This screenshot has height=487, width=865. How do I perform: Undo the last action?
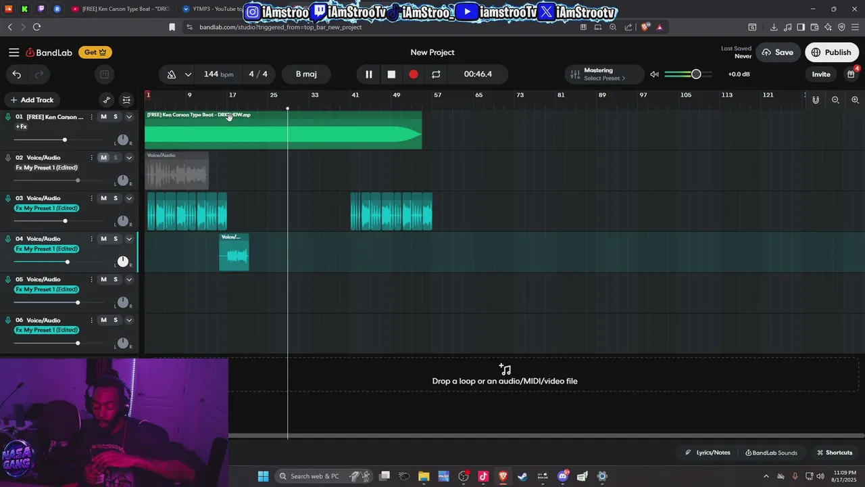pyautogui.click(x=17, y=74)
